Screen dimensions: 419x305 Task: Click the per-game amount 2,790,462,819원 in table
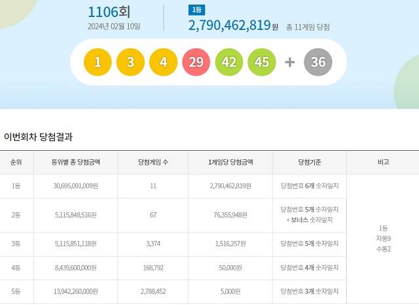click(x=230, y=186)
